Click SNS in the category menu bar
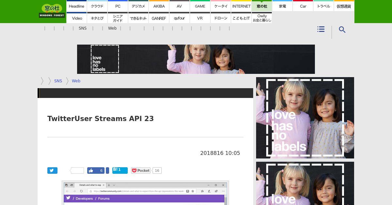Image resolution: width=392 pixels, height=205 pixels. tap(83, 28)
